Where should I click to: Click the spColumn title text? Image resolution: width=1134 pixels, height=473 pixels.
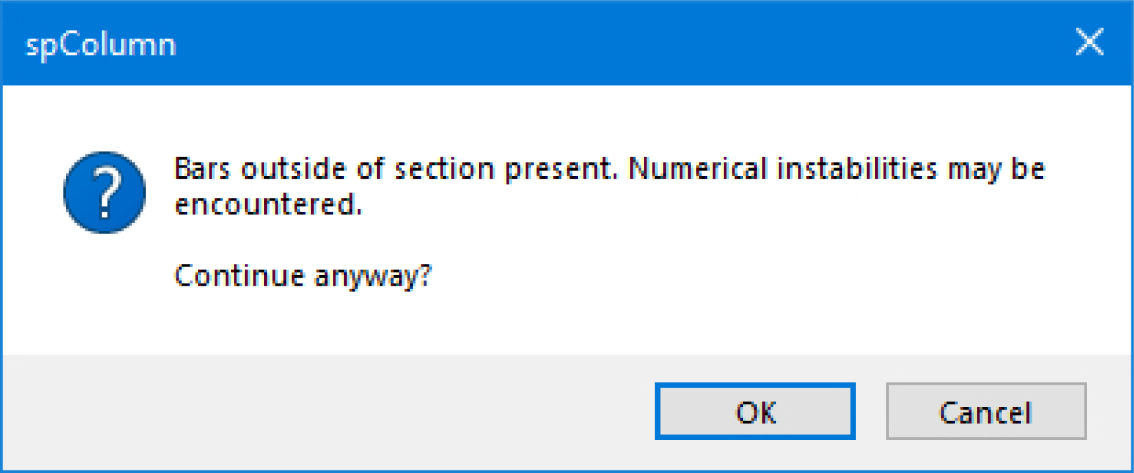coord(100,45)
